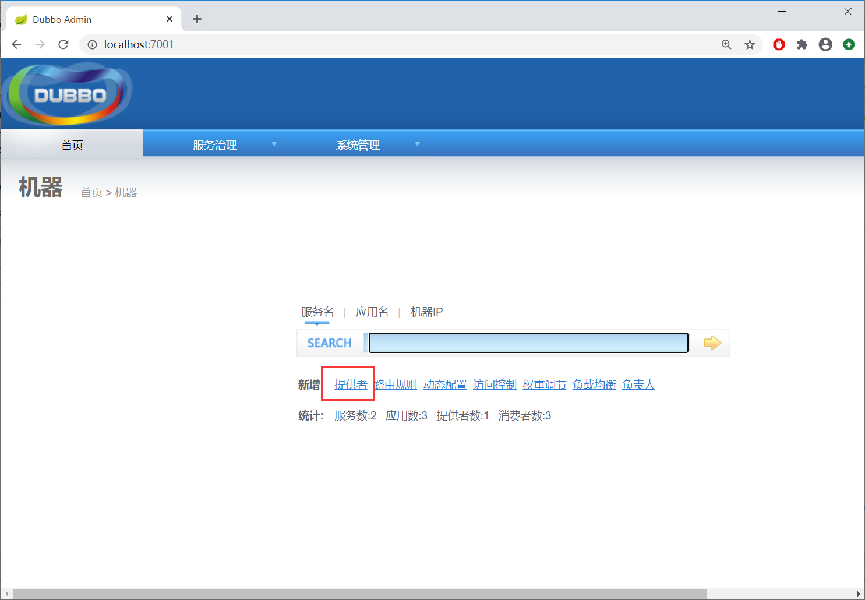The width and height of the screenshot is (865, 600).
Task: Click the horizontal scrollbar thumb
Action: pyautogui.click(x=359, y=594)
